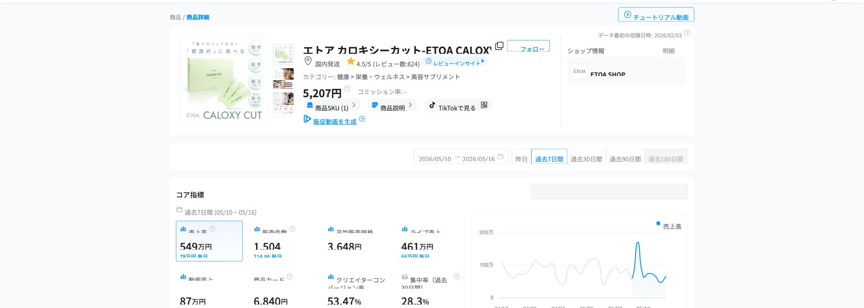Screen dimensions: 864x308
Task: Click bar chart icon on 動画売上 card
Action: click(x=183, y=277)
